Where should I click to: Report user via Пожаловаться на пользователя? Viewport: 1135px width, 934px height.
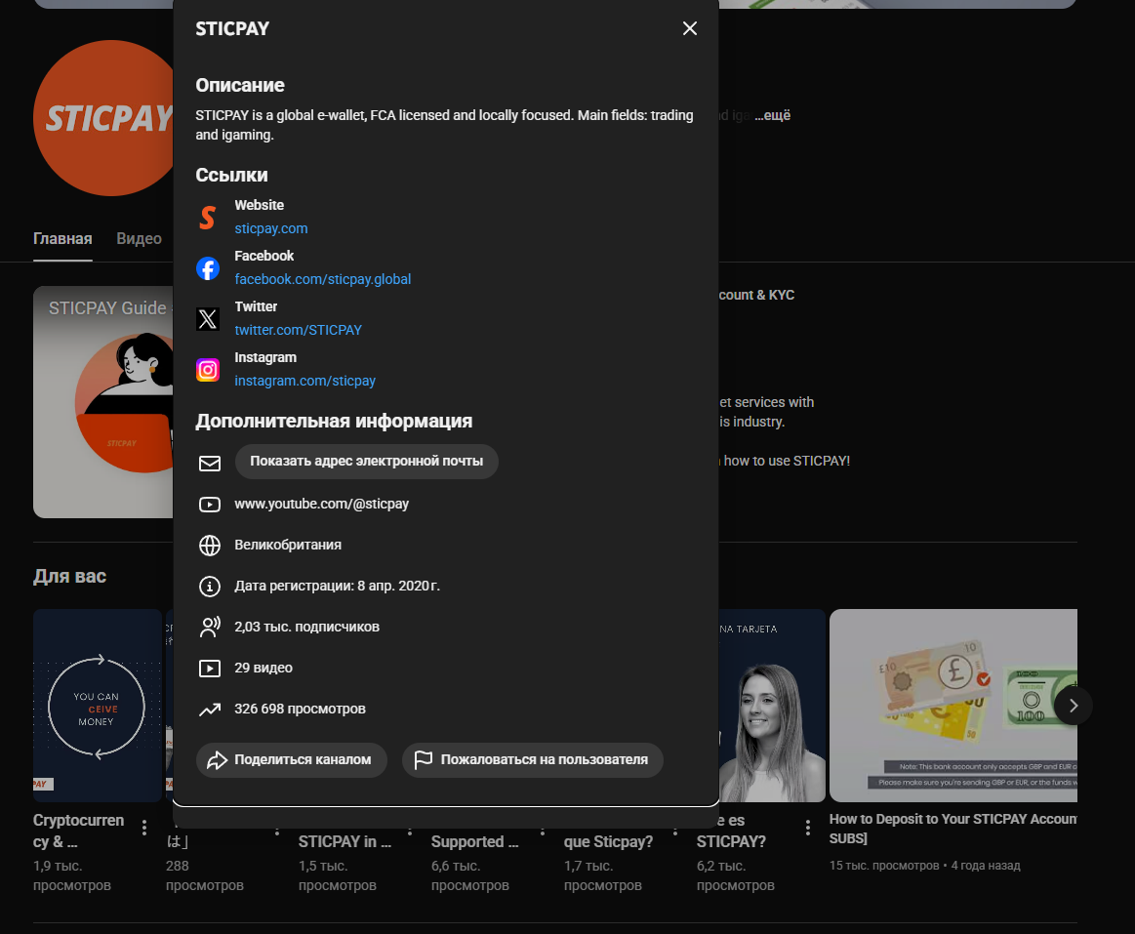click(x=533, y=760)
